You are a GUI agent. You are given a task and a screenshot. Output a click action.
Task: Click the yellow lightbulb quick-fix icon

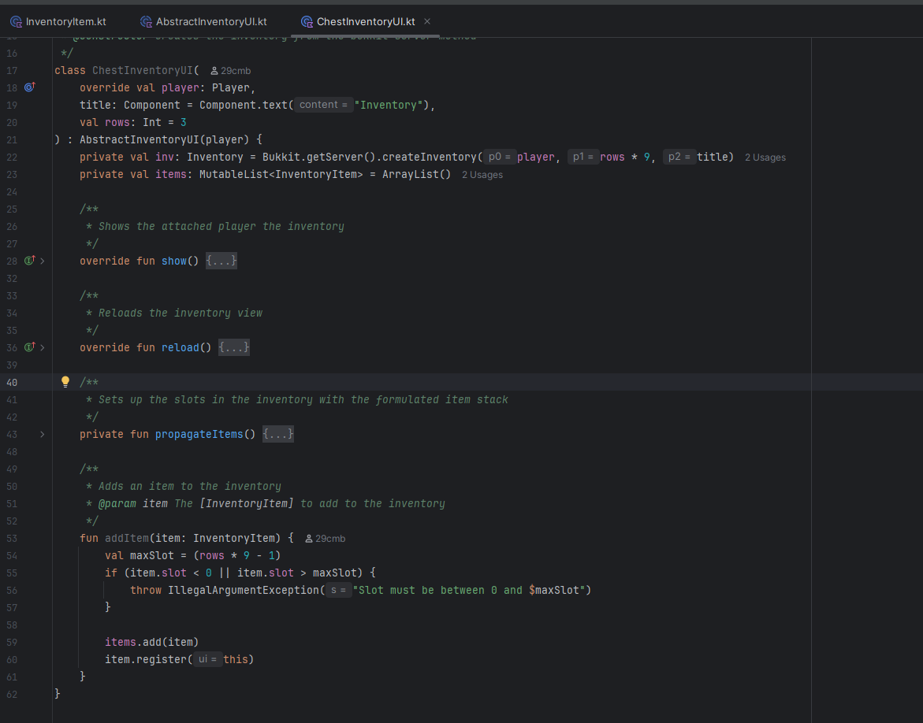tap(66, 382)
